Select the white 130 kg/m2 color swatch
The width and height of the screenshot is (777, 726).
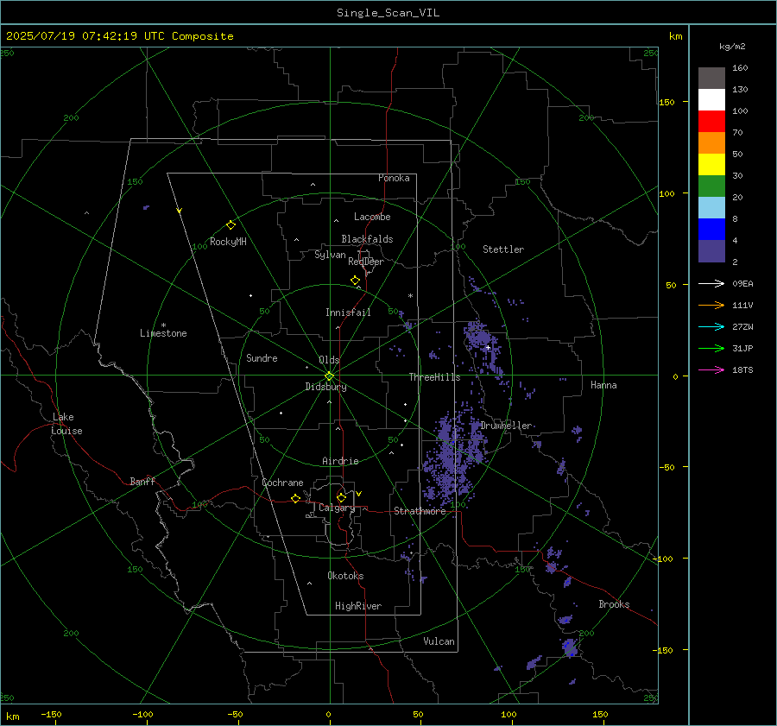pyautogui.click(x=711, y=100)
